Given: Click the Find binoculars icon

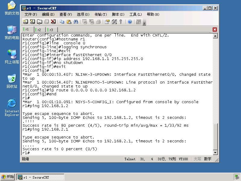Looking at the screenshot, I should pyautogui.click(x=76, y=22).
